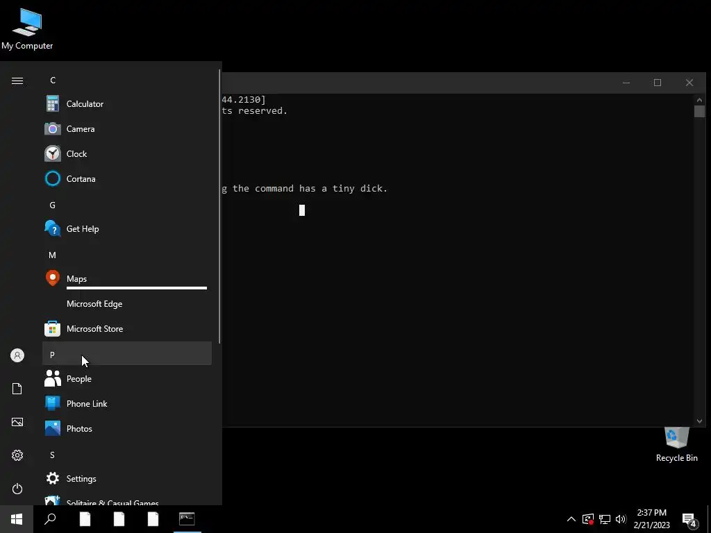
Task: Click the first blank file taskbar icon
Action: [x=85, y=519]
